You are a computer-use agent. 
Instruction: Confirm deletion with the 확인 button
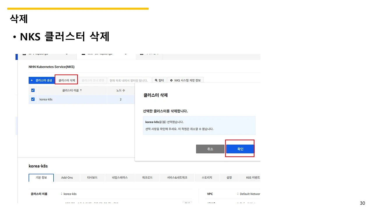click(x=240, y=149)
